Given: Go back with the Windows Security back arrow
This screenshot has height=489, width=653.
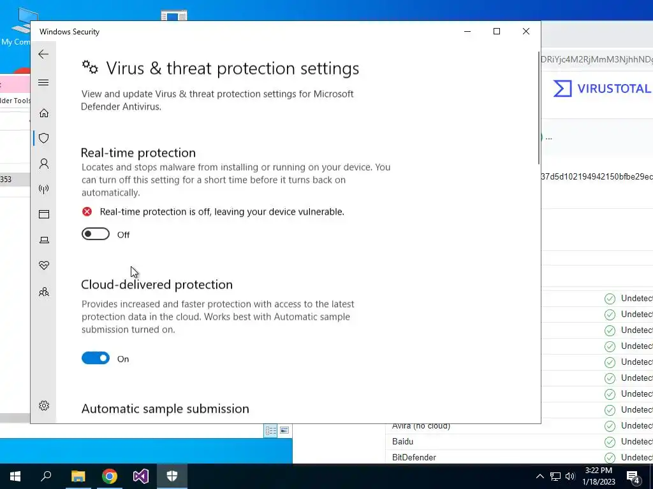Looking at the screenshot, I should pos(43,54).
